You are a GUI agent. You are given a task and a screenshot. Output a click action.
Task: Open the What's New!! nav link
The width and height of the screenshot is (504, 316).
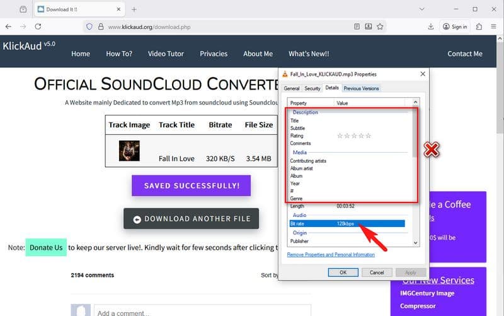[309, 54]
